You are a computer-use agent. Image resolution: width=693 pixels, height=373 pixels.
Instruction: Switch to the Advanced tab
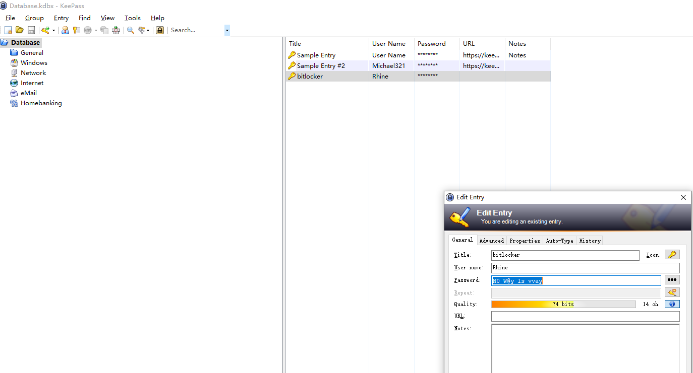pyautogui.click(x=492, y=241)
